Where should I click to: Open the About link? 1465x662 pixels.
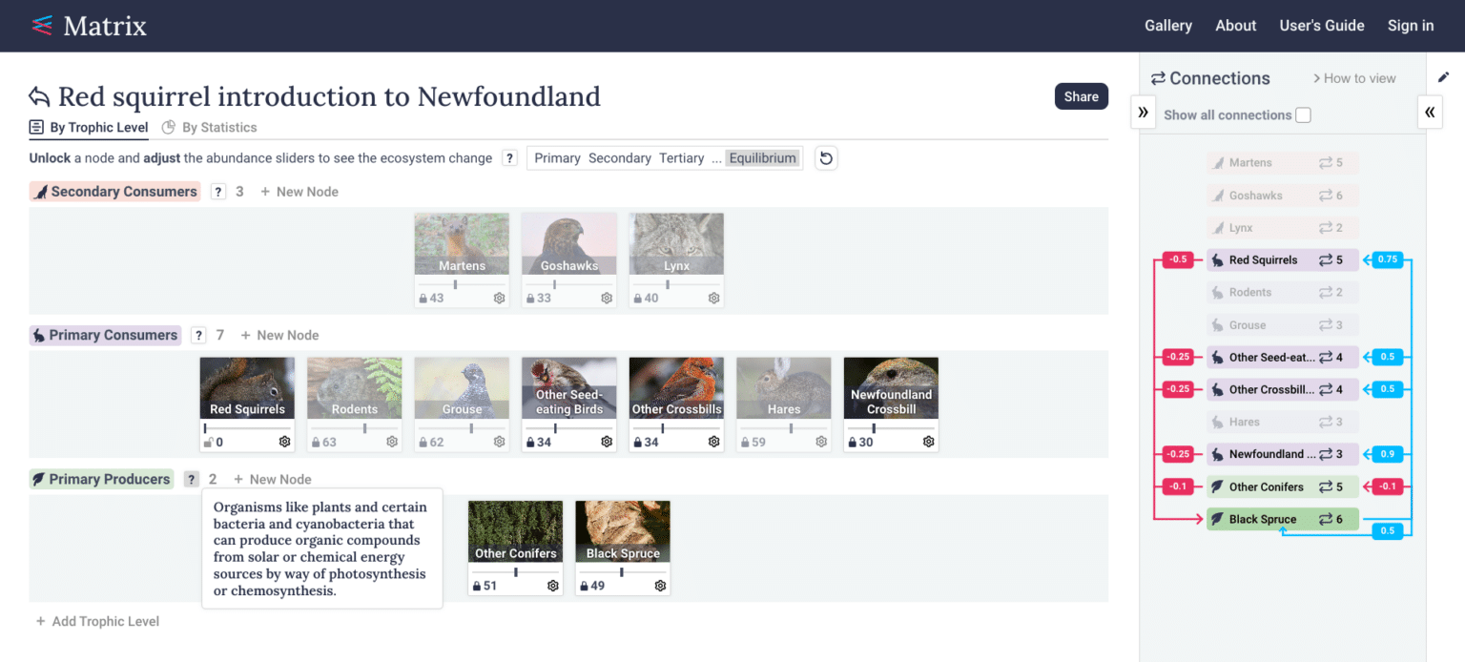tap(1235, 26)
